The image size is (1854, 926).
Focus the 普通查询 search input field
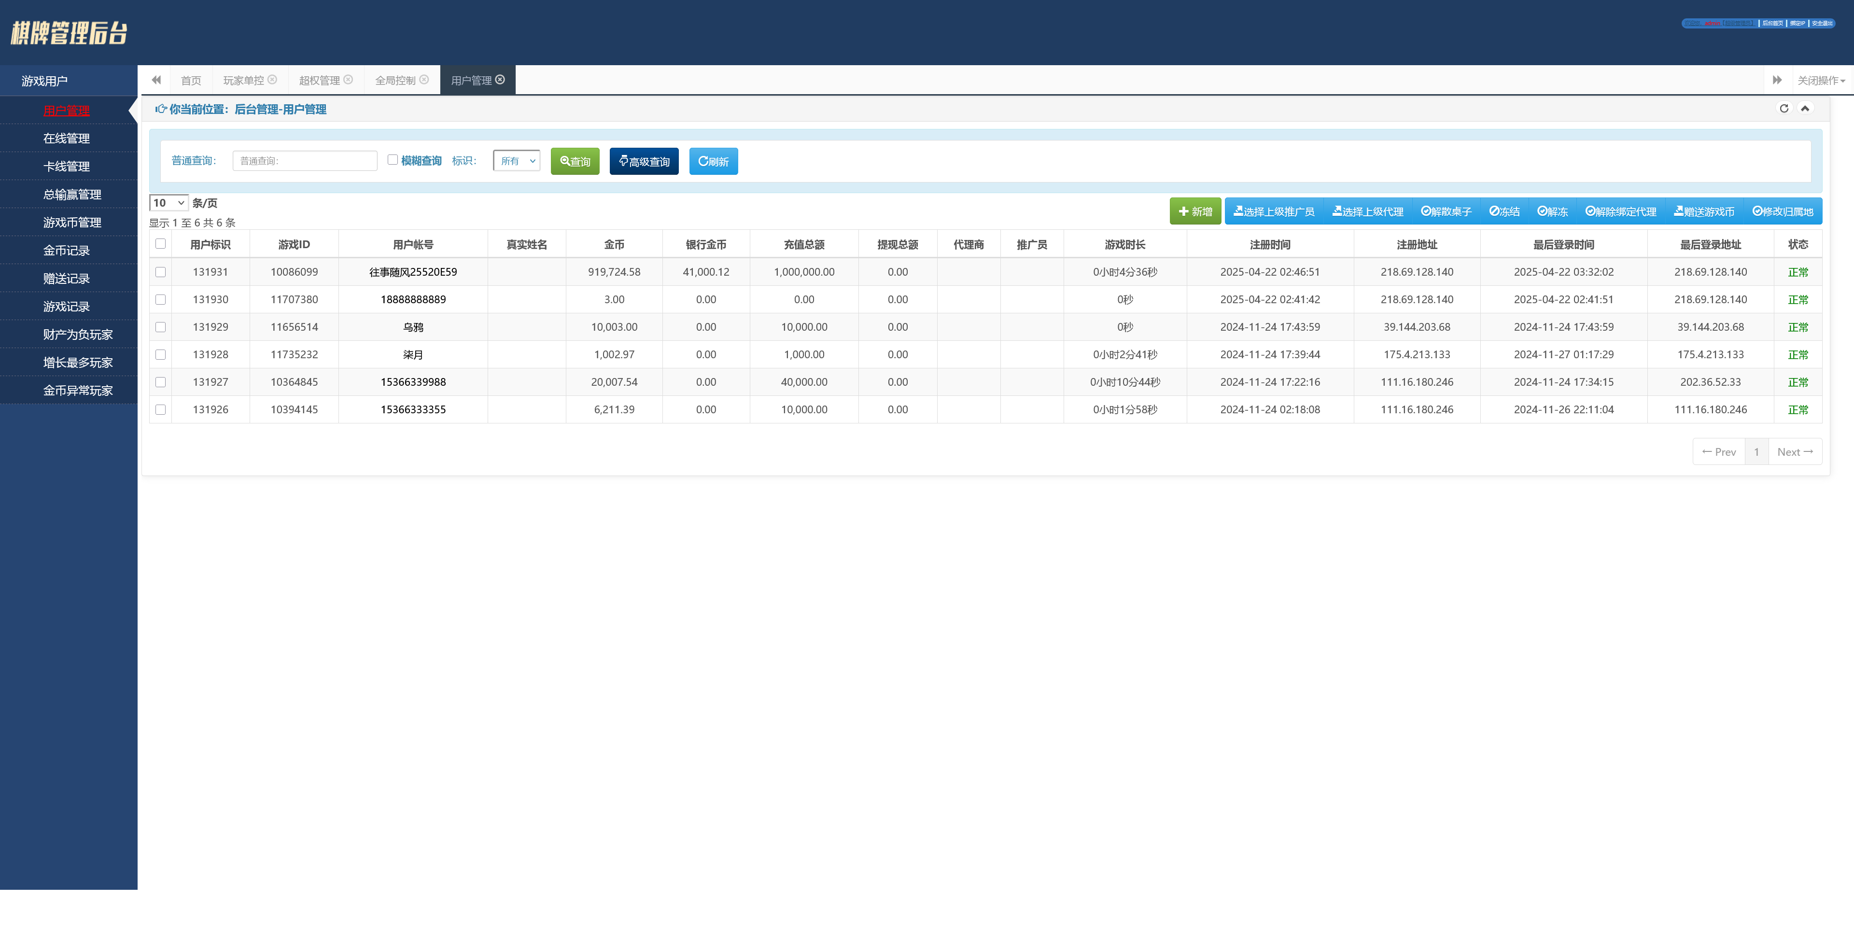coord(305,161)
